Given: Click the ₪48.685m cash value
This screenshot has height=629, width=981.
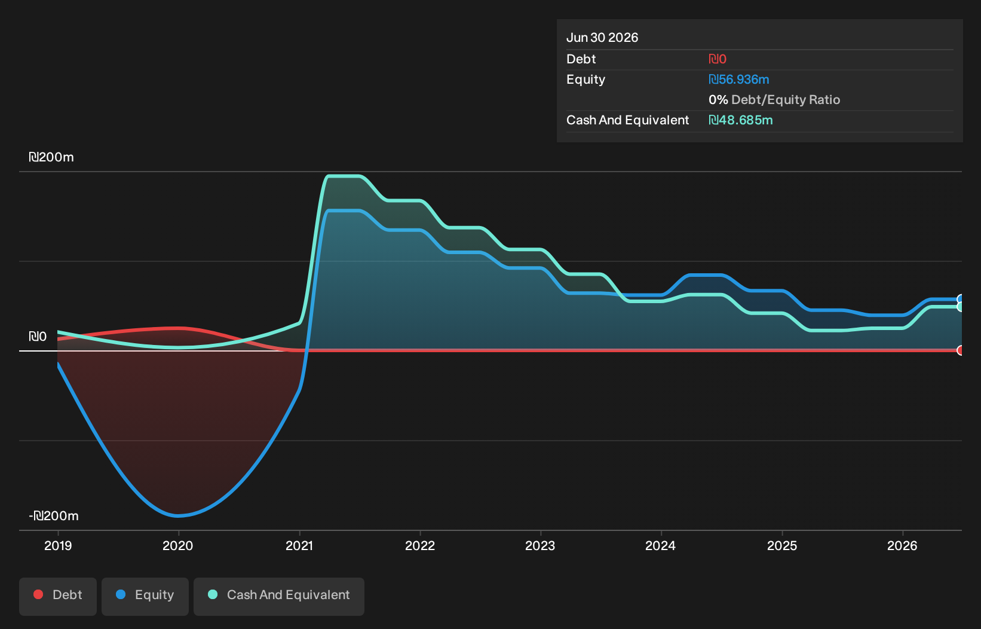Looking at the screenshot, I should tap(741, 120).
